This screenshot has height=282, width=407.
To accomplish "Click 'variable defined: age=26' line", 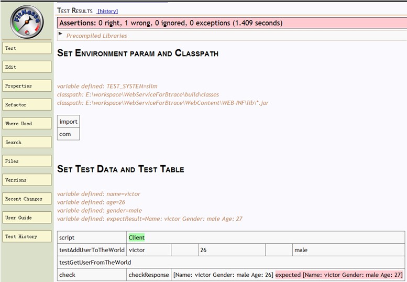I will [x=91, y=202].
